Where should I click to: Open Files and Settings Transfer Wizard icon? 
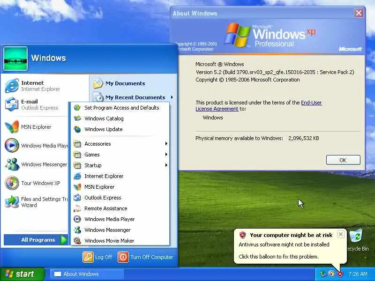12,202
